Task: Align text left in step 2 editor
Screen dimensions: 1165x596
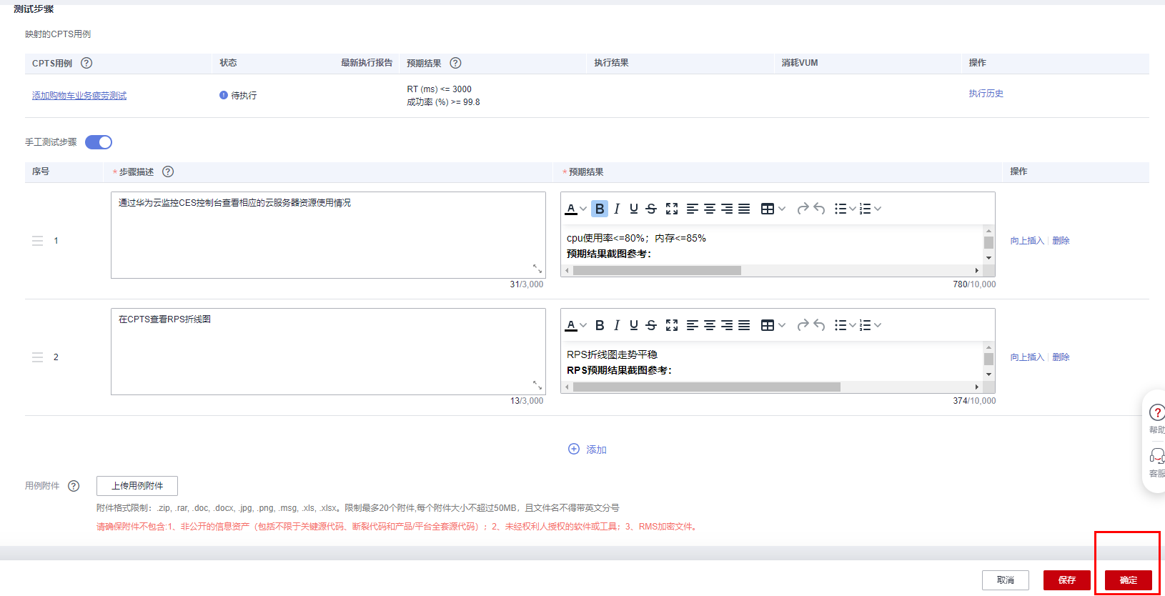Action: 693,325
